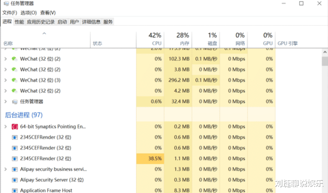Select the Application Frame Host name
This screenshot has height=193, width=328.
click(46, 190)
